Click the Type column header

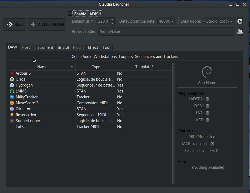(x=96, y=67)
